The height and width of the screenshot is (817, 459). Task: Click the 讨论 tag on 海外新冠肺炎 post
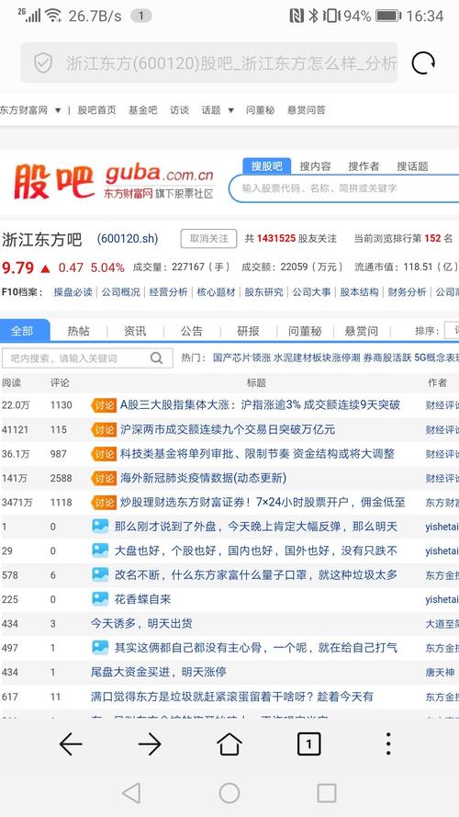(104, 478)
